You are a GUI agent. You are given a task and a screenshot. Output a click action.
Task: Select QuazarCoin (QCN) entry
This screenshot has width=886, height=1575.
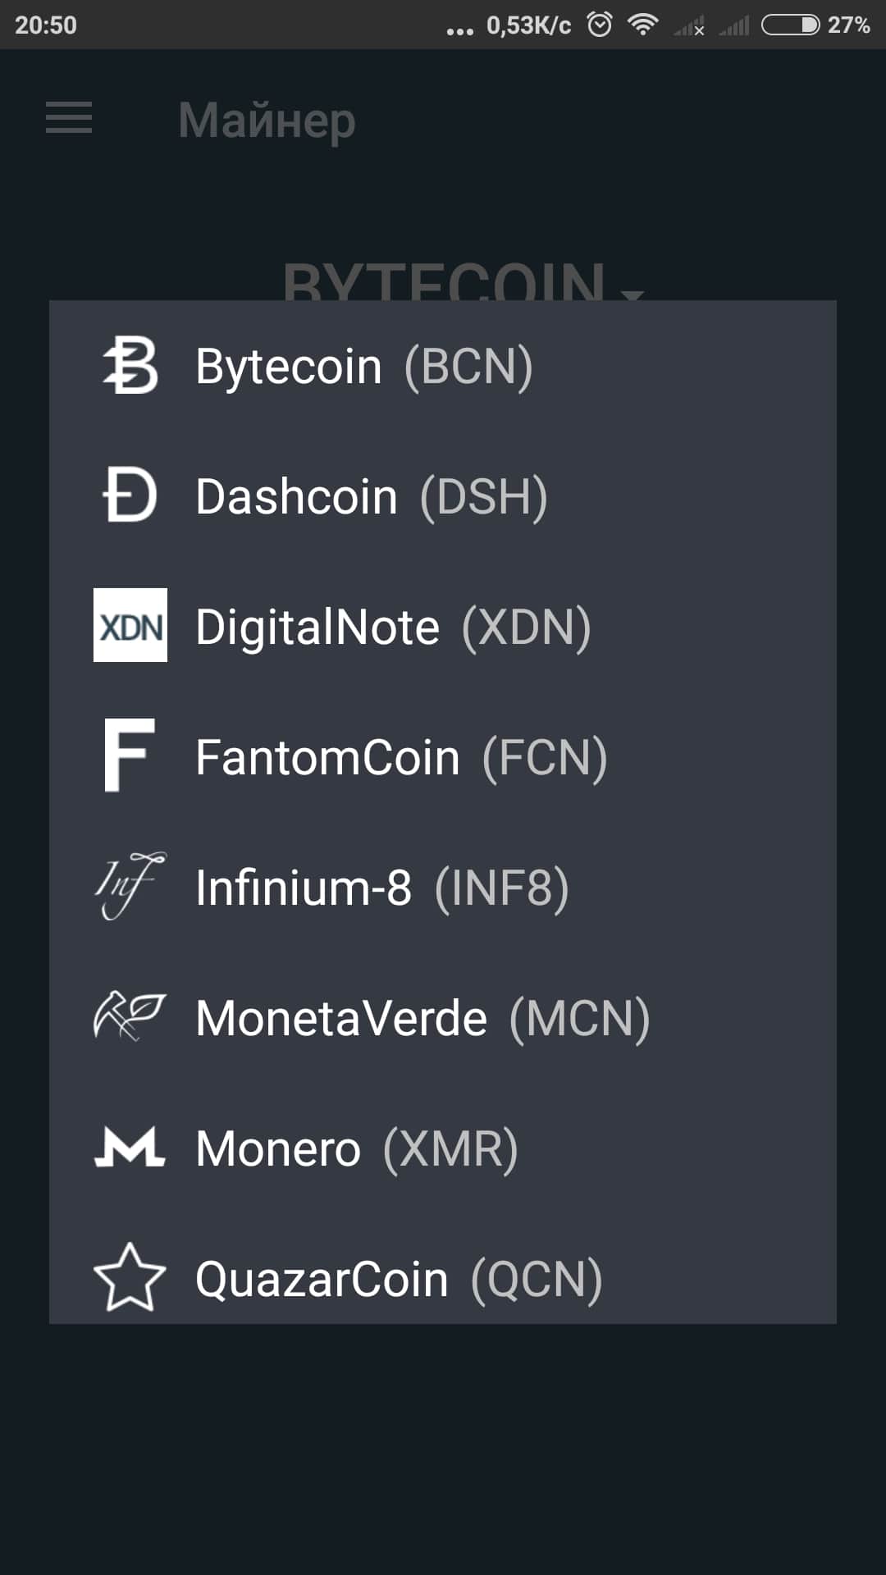tap(399, 1279)
